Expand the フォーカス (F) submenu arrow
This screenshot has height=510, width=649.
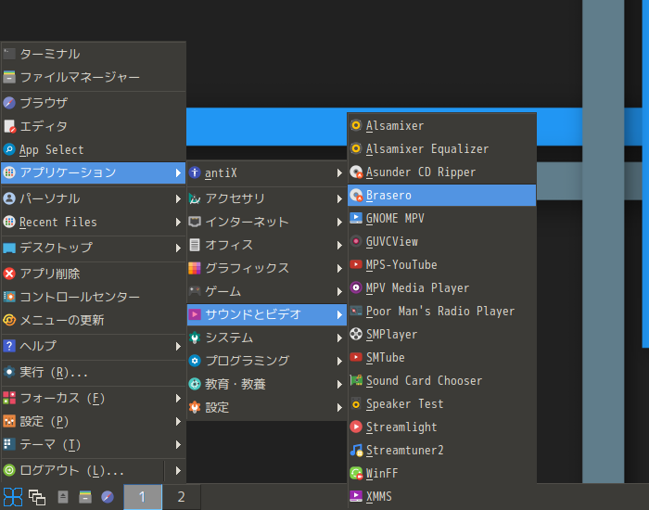(178, 398)
